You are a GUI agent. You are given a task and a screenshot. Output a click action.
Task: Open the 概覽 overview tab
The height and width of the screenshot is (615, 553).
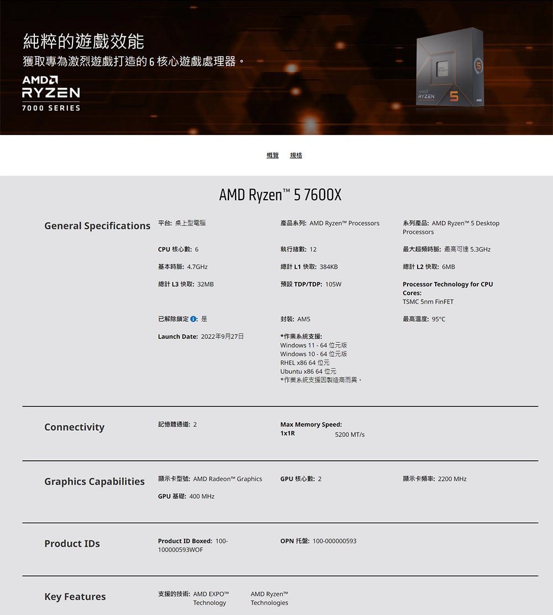click(273, 155)
